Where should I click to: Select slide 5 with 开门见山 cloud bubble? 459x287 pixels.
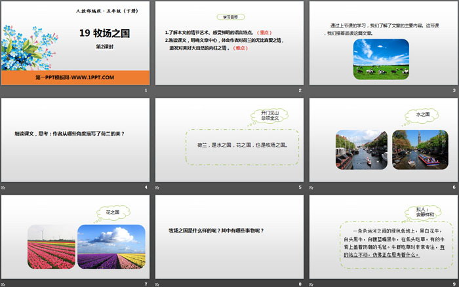click(x=229, y=140)
